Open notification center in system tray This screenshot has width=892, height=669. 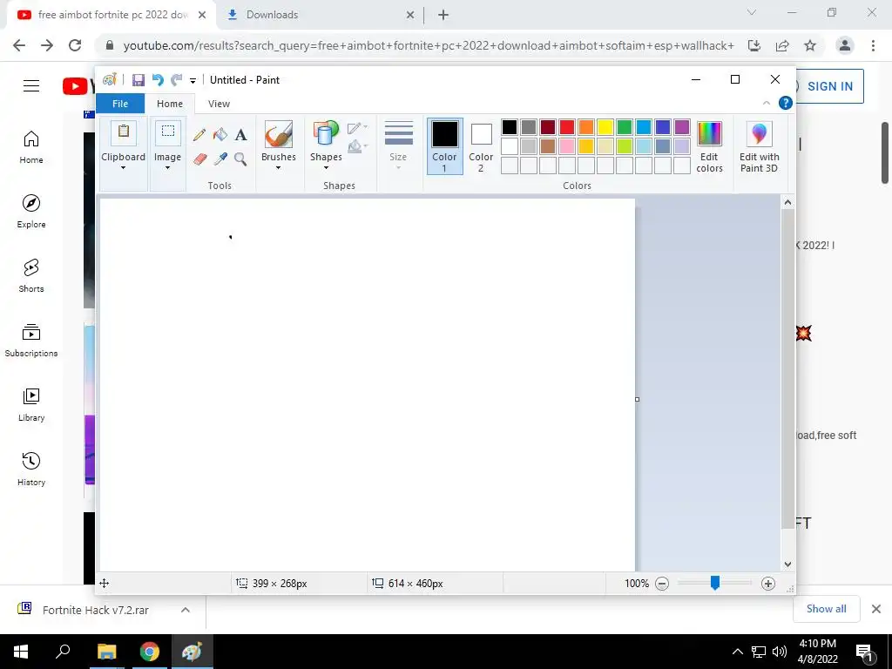pos(863,652)
